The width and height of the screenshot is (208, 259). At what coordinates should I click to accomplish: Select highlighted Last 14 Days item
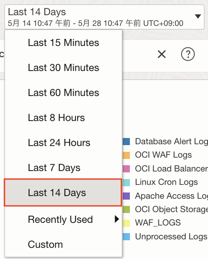63,192
